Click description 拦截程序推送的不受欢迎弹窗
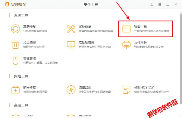182x119 pixels. pos(152,31)
